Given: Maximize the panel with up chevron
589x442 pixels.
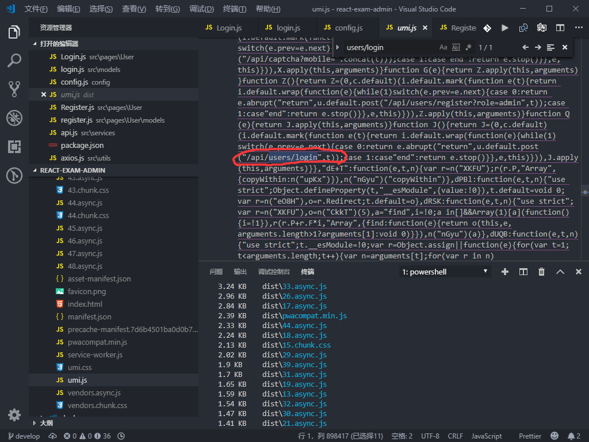Looking at the screenshot, I should click(560, 272).
